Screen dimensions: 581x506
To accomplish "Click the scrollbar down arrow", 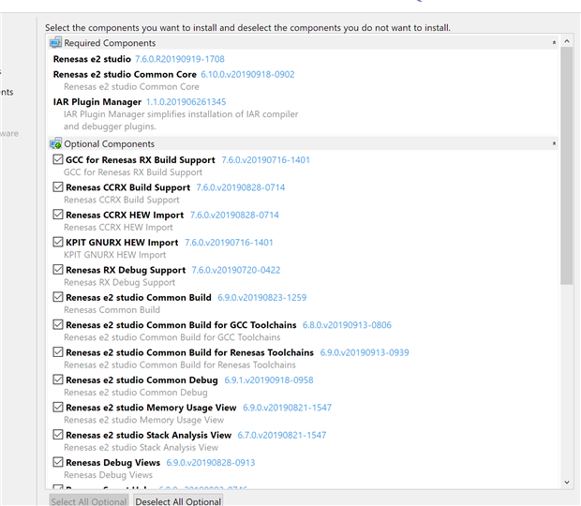I will (567, 482).
